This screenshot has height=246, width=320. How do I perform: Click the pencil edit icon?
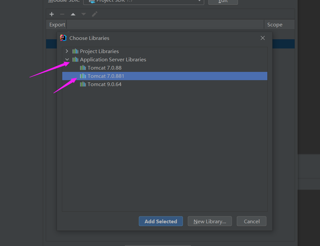tap(94, 14)
